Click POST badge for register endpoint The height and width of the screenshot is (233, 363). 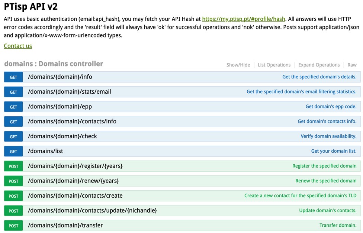pos(13,166)
